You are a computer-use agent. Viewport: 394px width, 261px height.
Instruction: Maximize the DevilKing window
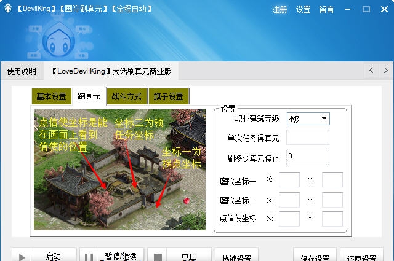pyautogui.click(x=366, y=9)
